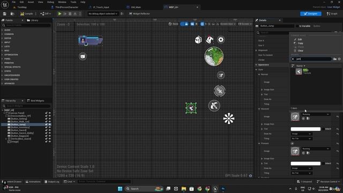Toggle lock on Button_Backpack row
This screenshot has height=193, width=343.
tap(47, 136)
